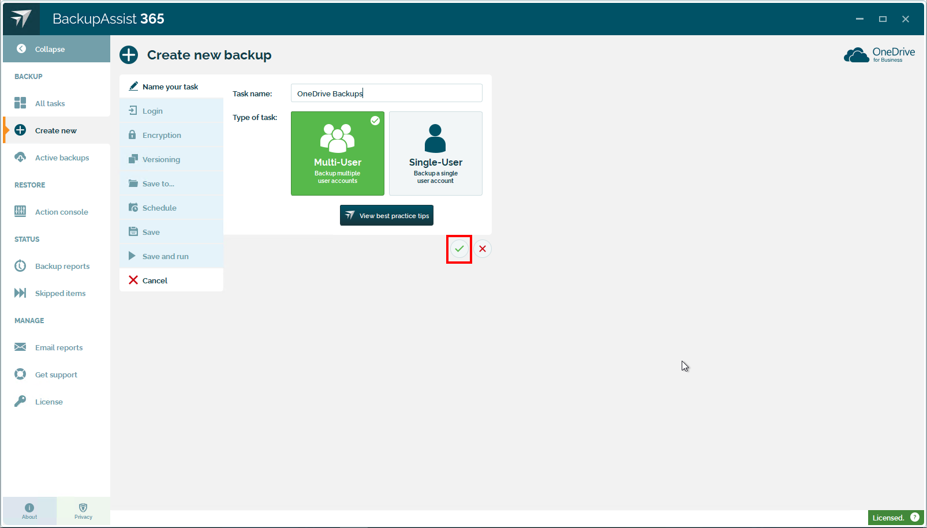Image resolution: width=927 pixels, height=528 pixels.
Task: Open the All tasks menu label
Action: 50,103
